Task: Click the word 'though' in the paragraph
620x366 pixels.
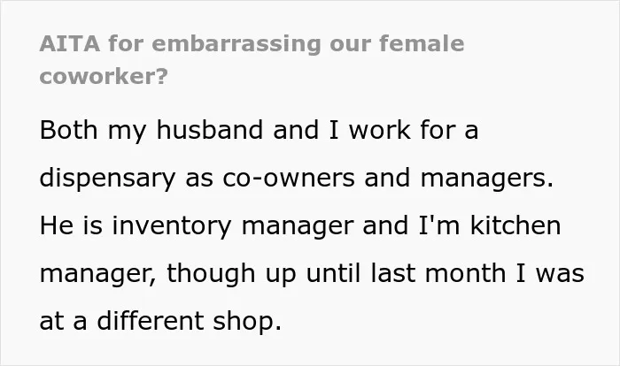Action: tap(211, 273)
